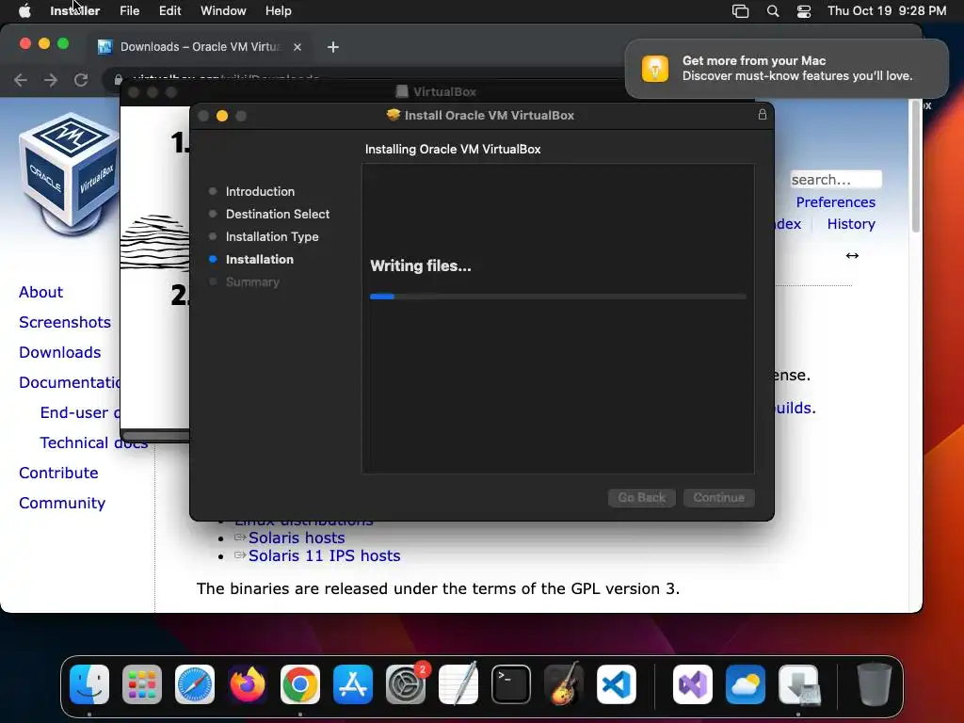Open the History link on webpage
964x723 pixels.
pyautogui.click(x=851, y=224)
